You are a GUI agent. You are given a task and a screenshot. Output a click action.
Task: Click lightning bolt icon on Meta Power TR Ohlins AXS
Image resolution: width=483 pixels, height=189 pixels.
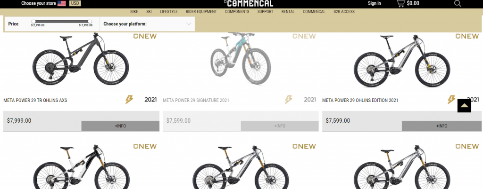tap(129, 100)
